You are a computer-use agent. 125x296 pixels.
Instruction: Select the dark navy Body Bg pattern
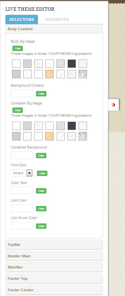tap(72, 64)
